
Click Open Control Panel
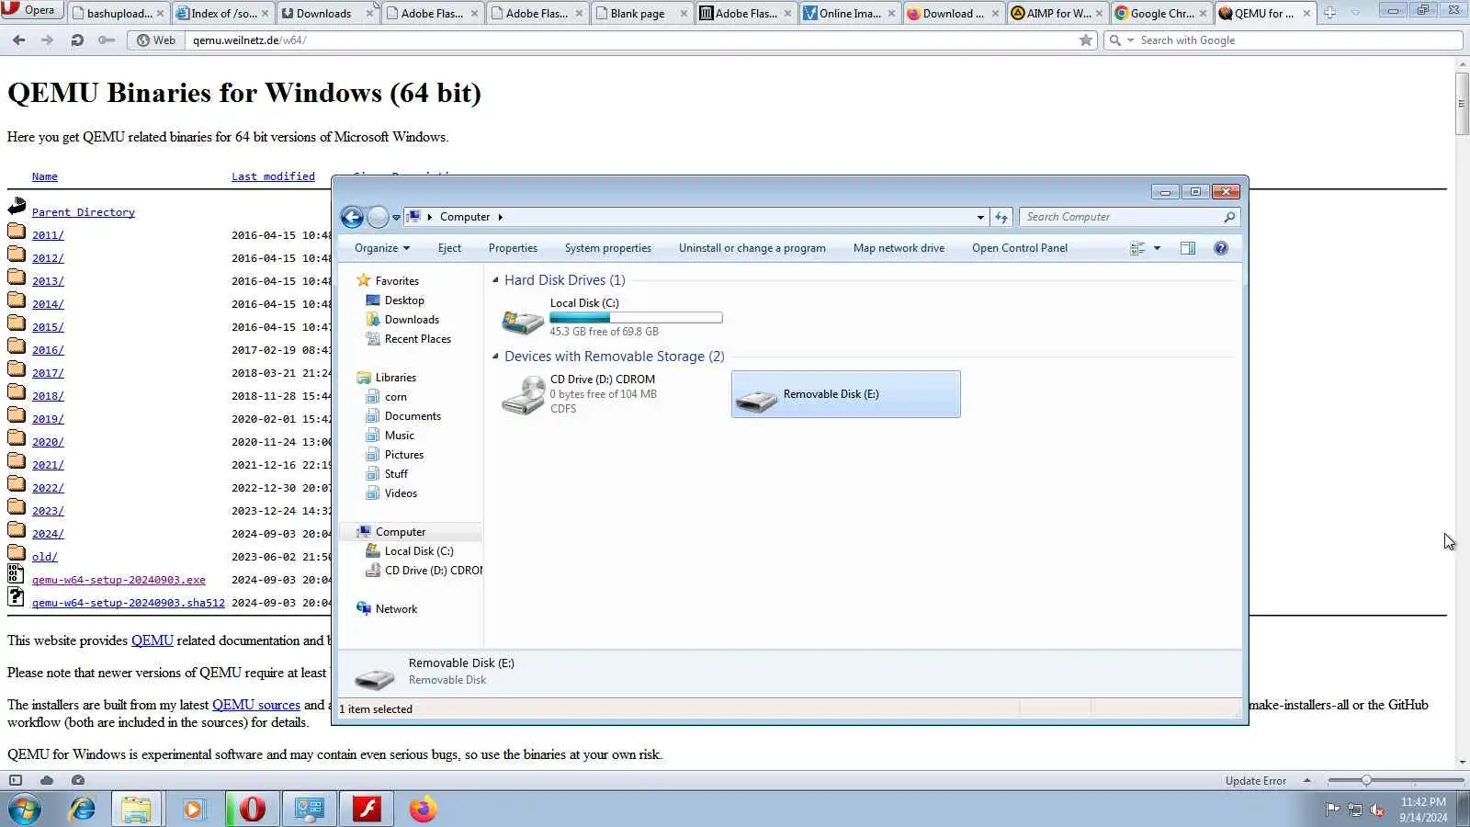[x=1020, y=248]
